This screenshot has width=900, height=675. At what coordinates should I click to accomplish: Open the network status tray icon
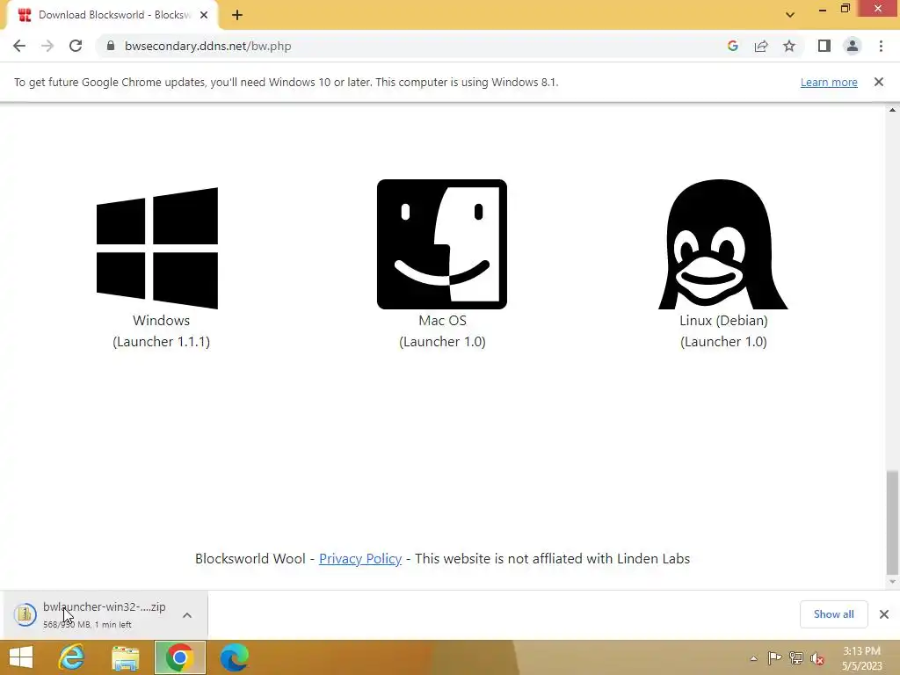[796, 658]
